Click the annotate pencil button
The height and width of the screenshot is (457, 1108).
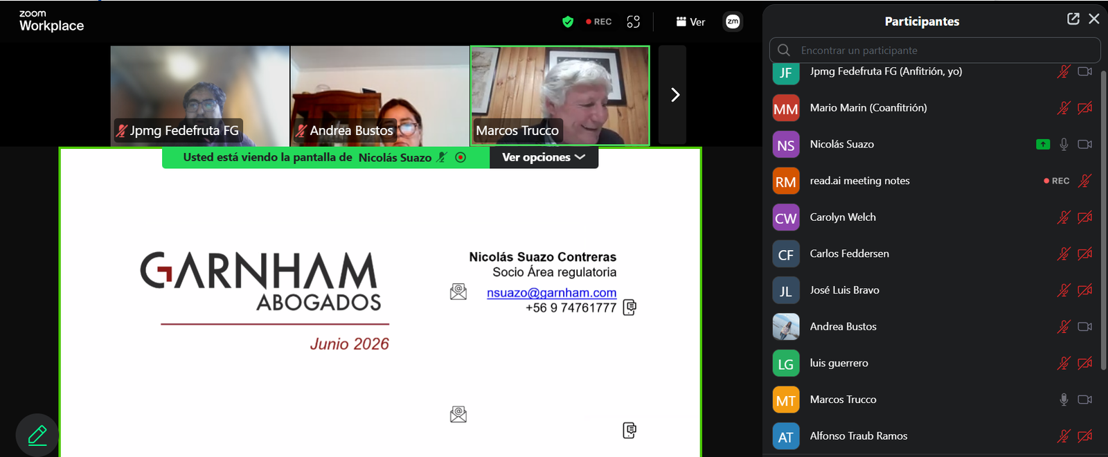click(x=37, y=435)
